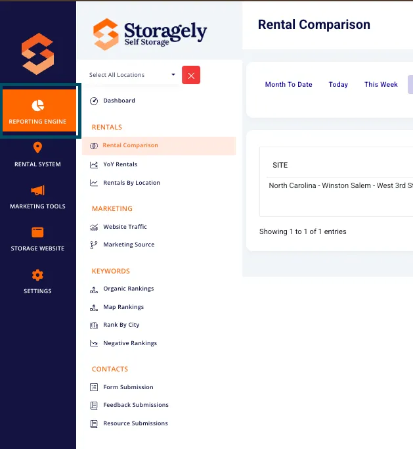Open Rental System via the pin icon
This screenshot has width=413, height=449.
37,148
